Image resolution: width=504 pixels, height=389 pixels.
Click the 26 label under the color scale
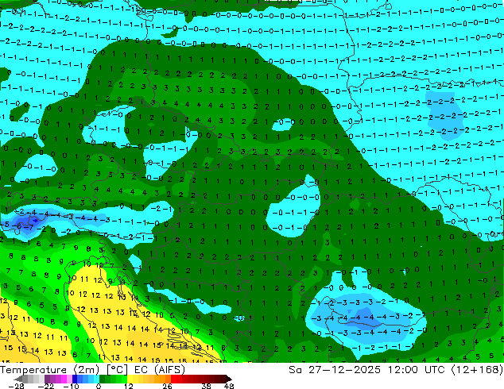point(167,386)
